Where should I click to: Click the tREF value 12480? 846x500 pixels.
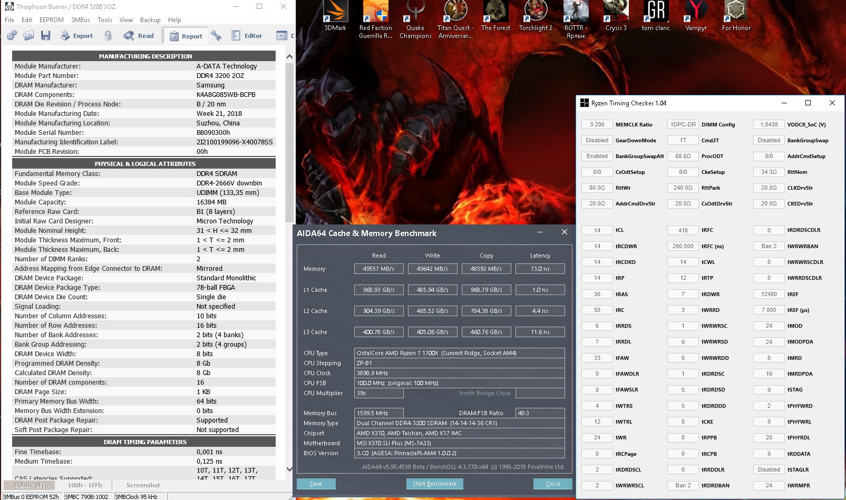(769, 294)
